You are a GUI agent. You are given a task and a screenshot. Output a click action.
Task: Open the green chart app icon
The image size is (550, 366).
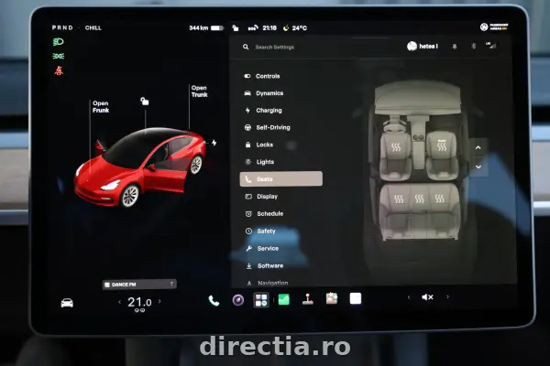click(x=284, y=300)
